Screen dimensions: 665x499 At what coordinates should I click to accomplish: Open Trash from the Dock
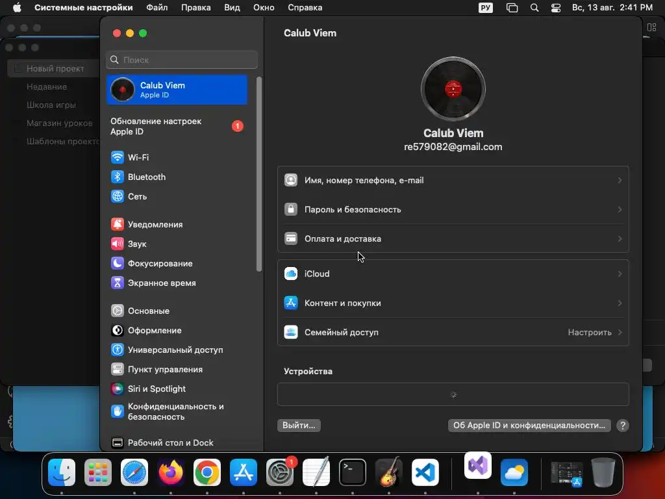tap(603, 472)
